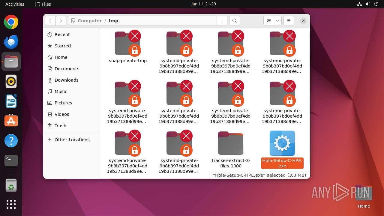Open the system menu via the power icon
Screen dimensions: 384x216
376,4
